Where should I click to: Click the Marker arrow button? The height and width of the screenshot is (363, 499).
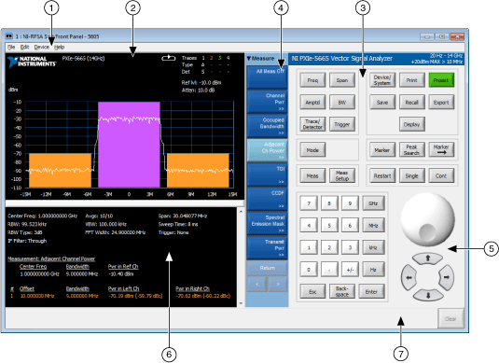pyautogui.click(x=441, y=149)
